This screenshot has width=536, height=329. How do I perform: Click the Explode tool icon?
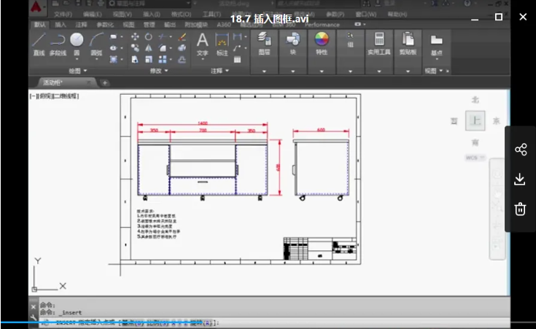coord(182,48)
